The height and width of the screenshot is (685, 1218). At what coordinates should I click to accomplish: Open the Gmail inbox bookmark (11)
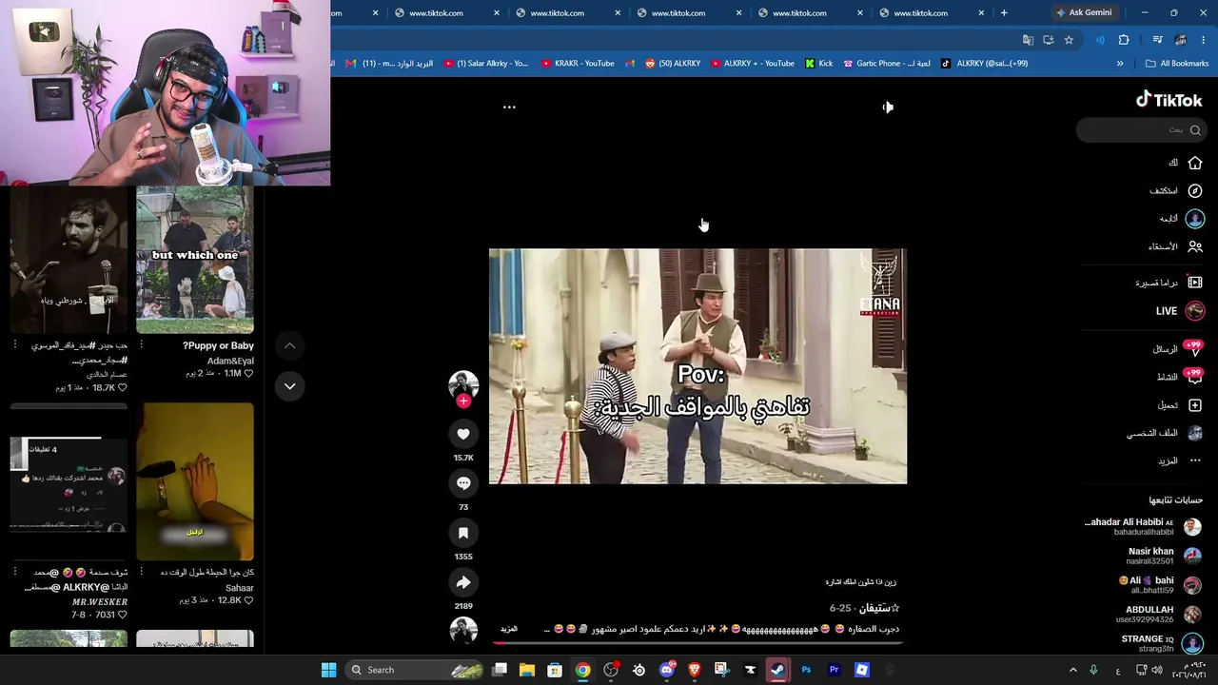[389, 64]
